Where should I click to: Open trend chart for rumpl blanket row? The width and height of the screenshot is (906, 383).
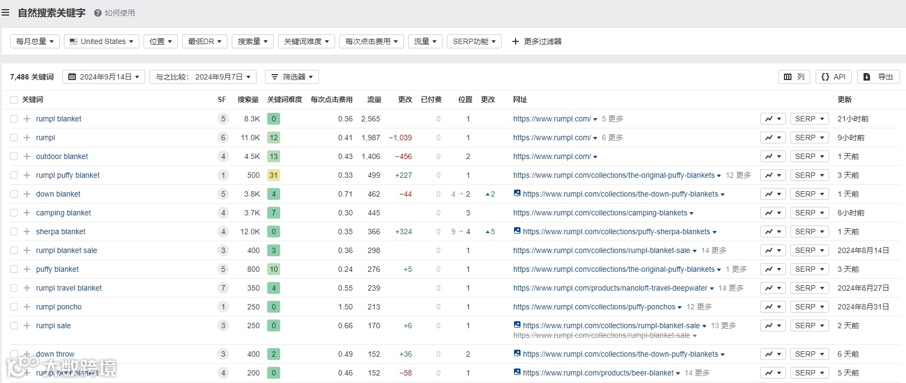(773, 119)
